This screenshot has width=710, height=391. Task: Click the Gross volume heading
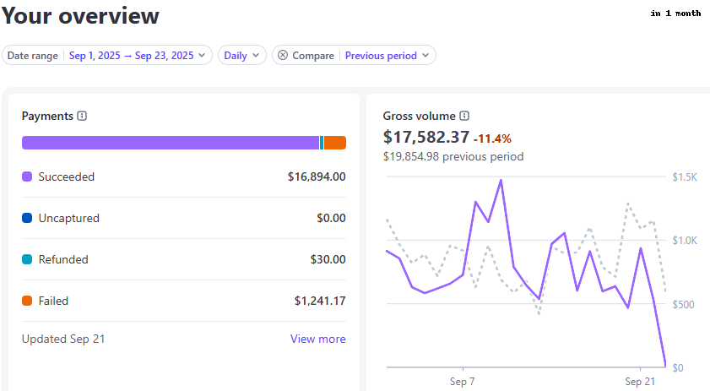pyautogui.click(x=419, y=117)
